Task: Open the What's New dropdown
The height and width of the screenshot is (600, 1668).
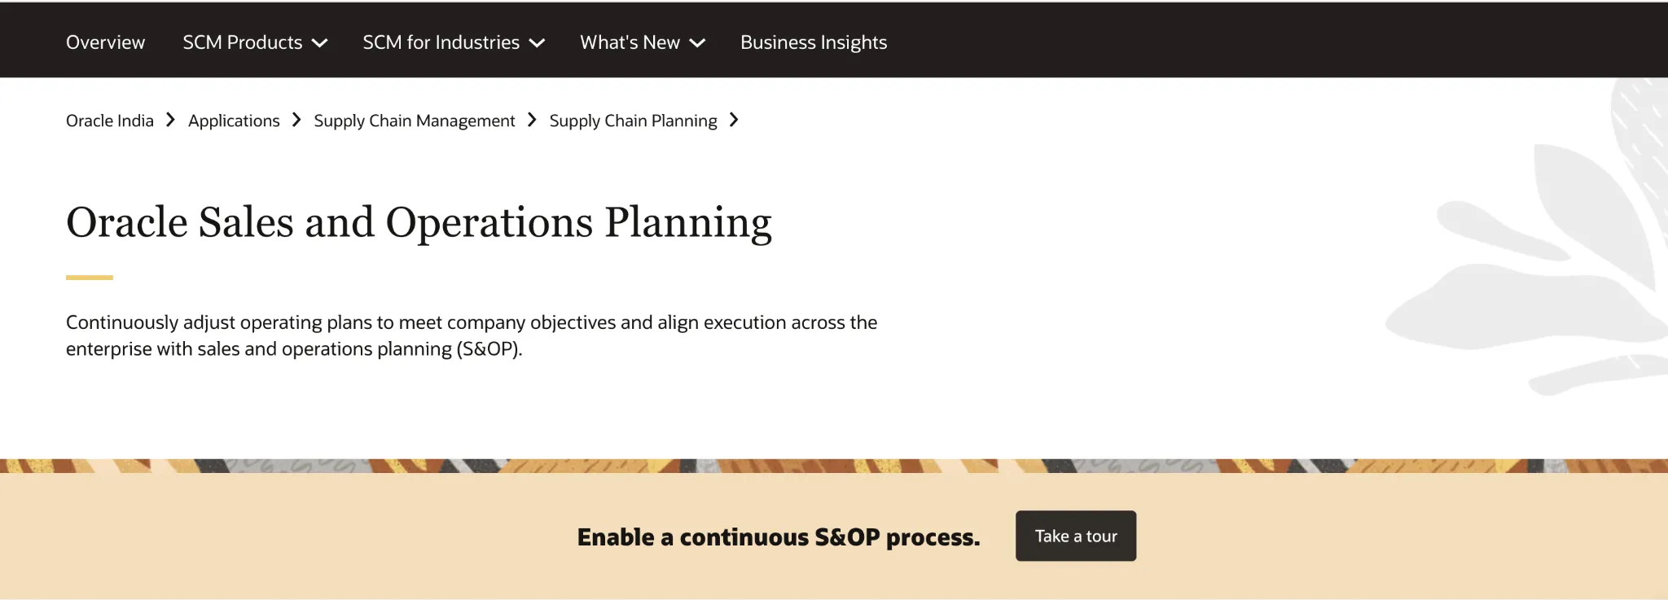Action: [x=643, y=42]
